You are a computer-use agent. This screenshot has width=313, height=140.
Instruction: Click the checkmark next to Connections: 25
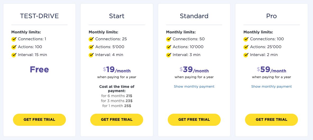pos(91,39)
